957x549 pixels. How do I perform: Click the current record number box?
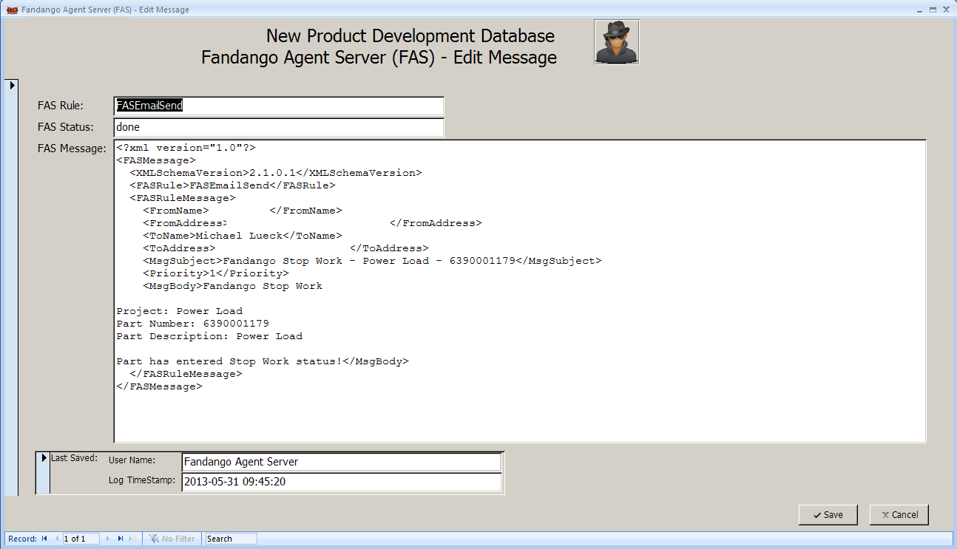[81, 539]
